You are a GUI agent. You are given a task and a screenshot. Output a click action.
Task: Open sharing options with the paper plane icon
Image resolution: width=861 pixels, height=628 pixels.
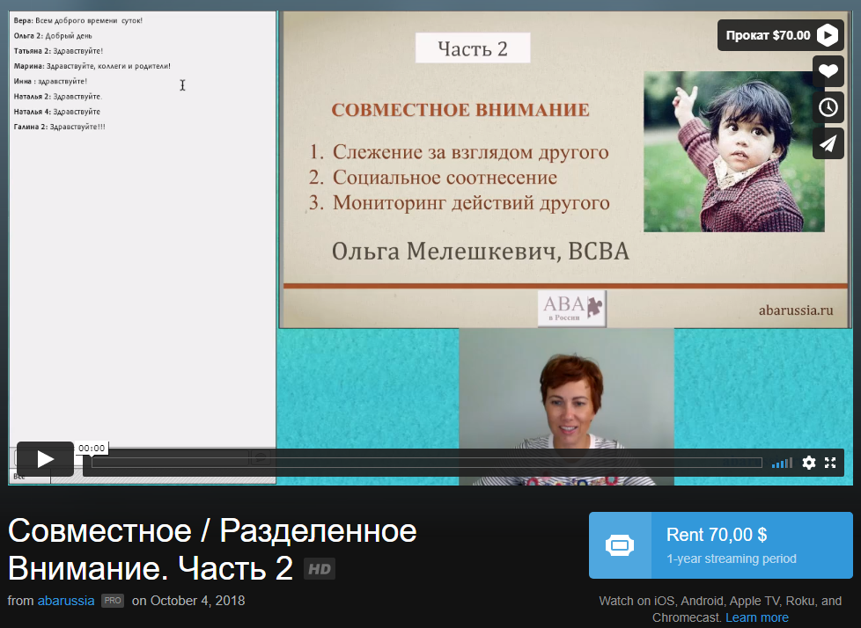tap(828, 142)
